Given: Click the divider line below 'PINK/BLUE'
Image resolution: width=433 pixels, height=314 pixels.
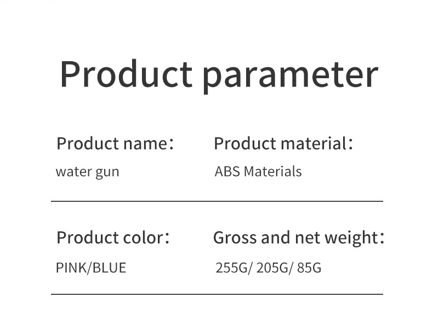Looking at the screenshot, I should point(217,294).
